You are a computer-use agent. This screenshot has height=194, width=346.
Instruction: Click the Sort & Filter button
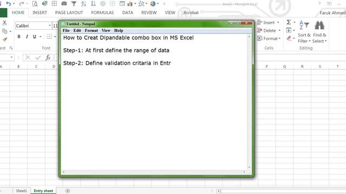coord(304,32)
